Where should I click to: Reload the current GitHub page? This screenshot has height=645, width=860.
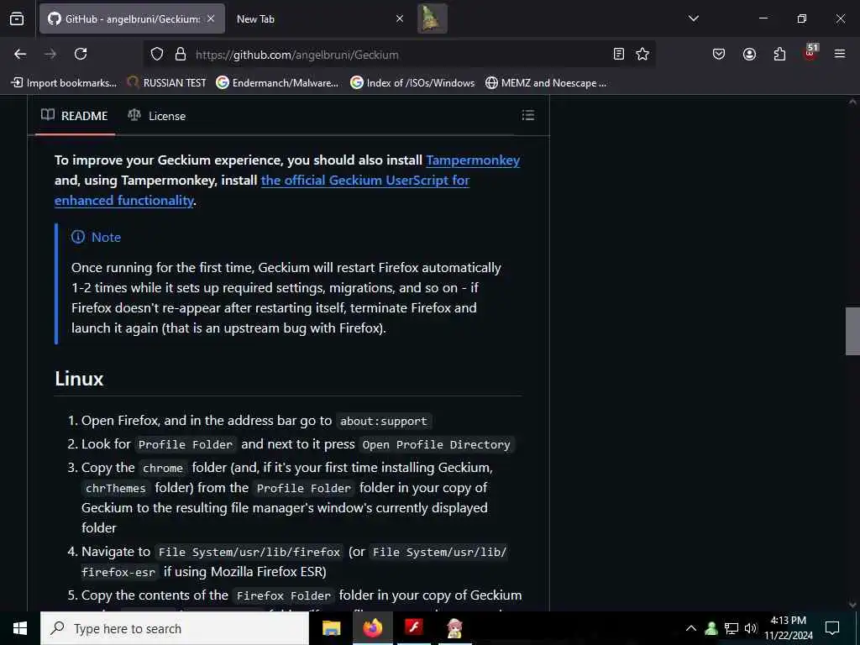pyautogui.click(x=81, y=54)
